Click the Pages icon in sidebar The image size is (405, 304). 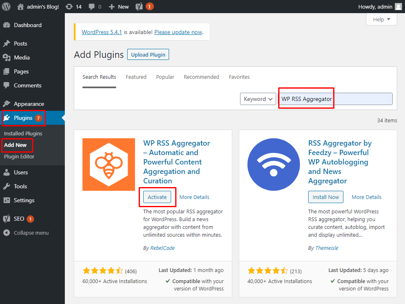7,71
